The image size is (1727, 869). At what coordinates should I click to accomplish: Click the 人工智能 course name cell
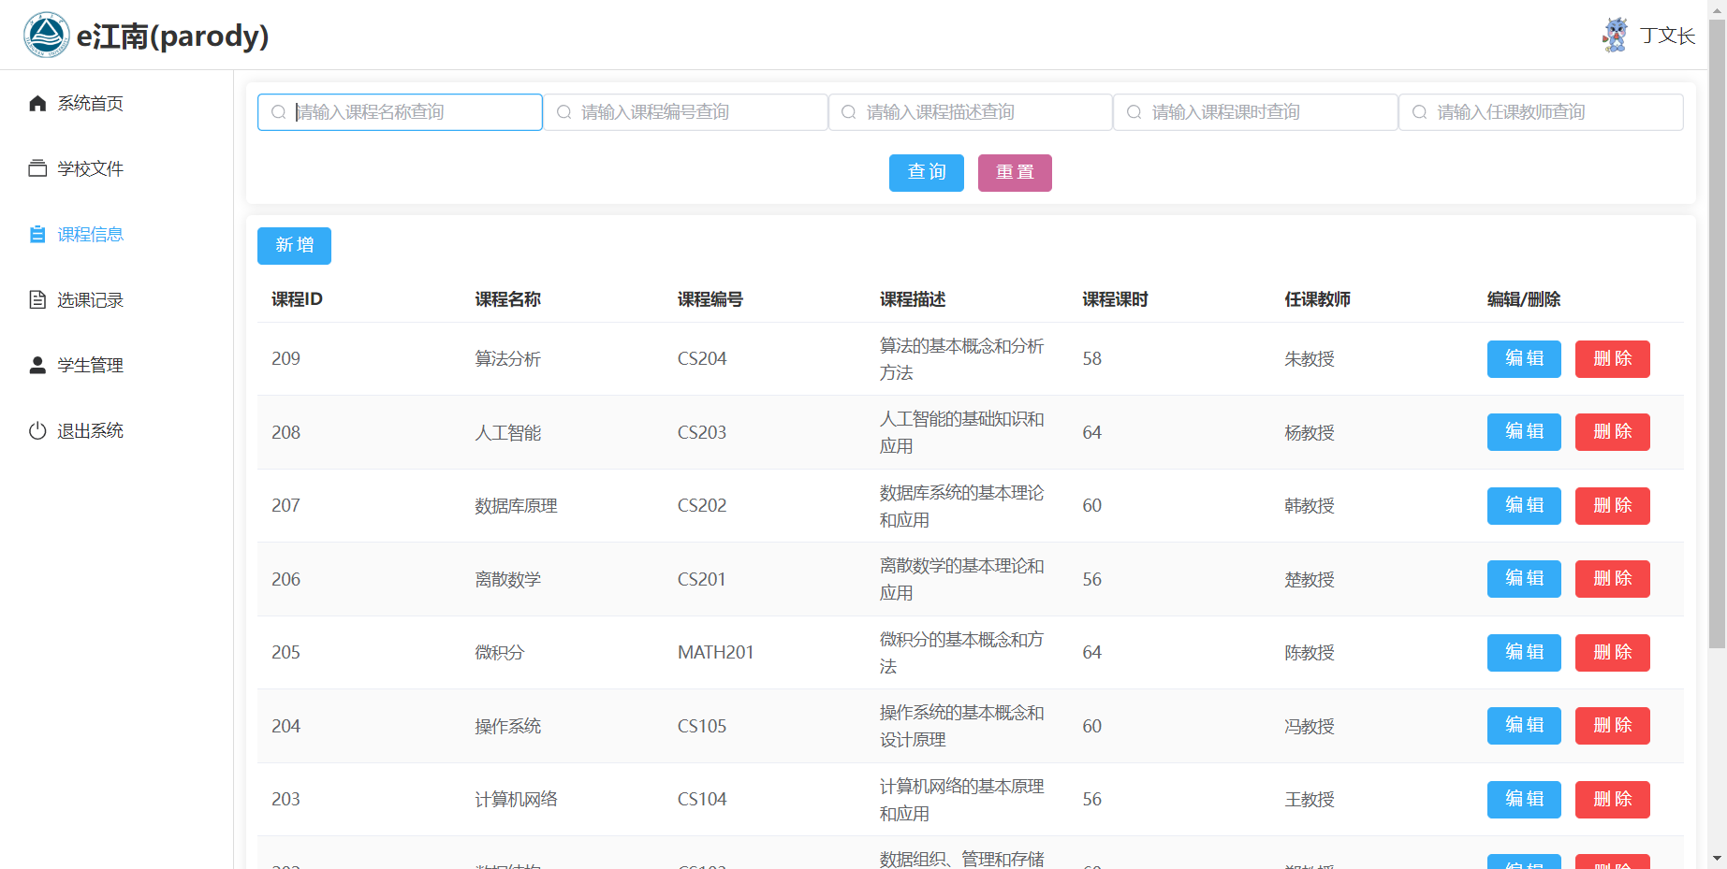pos(507,433)
